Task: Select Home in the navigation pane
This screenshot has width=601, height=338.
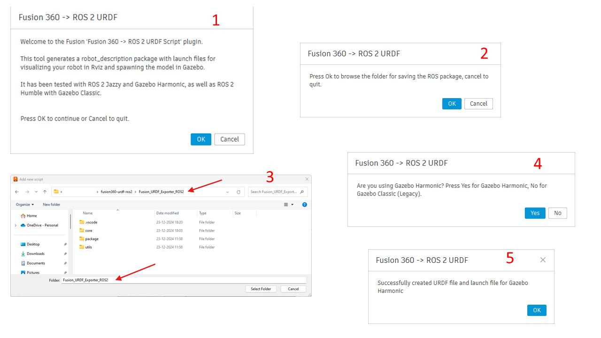Action: [x=31, y=216]
